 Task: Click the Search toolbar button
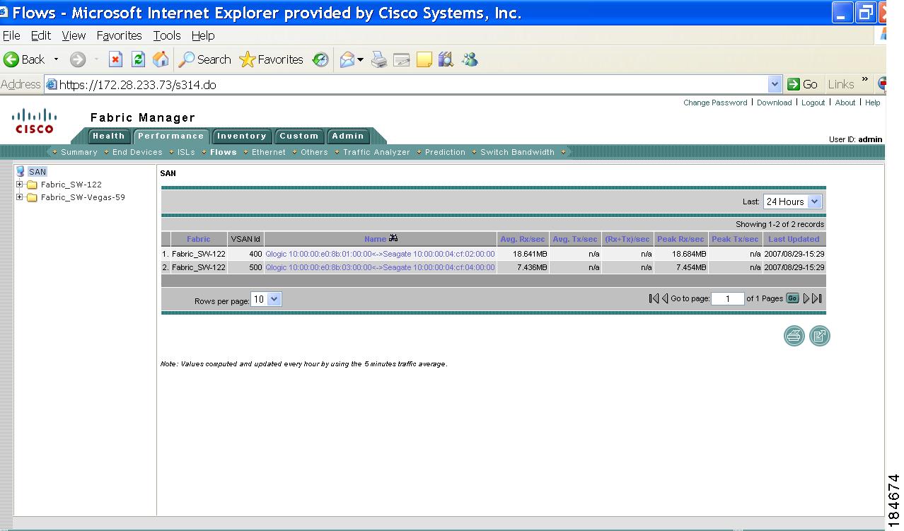(205, 60)
